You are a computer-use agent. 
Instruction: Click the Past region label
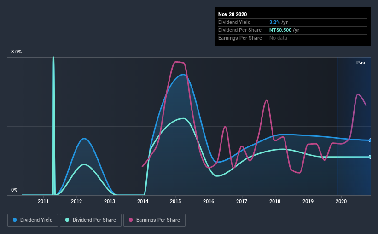pos(361,63)
